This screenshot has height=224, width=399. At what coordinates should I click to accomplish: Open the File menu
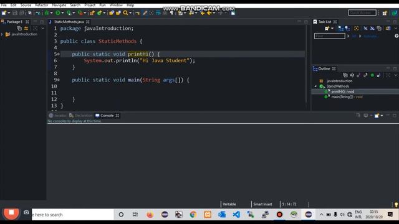(x=4, y=5)
